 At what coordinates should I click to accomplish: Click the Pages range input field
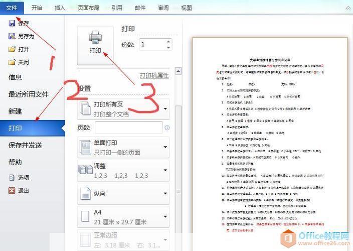128,128
